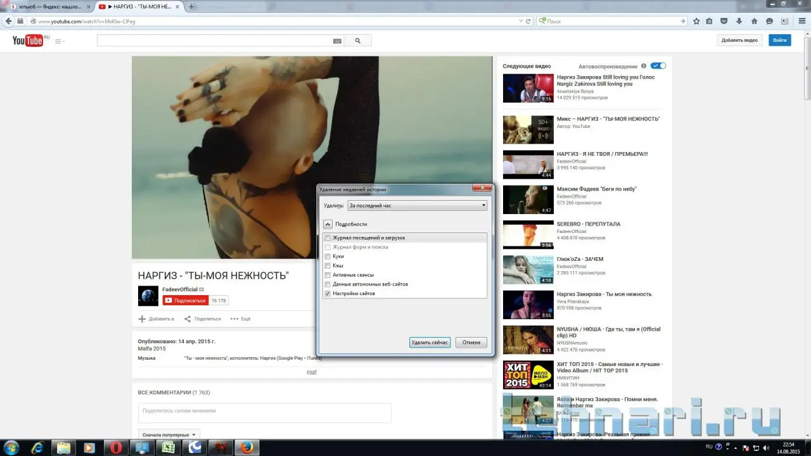811x456 pixels.
Task: Open the address bar history dropdown arrow
Action: coord(521,21)
